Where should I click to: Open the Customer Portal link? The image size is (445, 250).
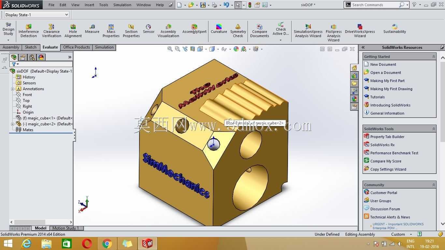click(384, 193)
